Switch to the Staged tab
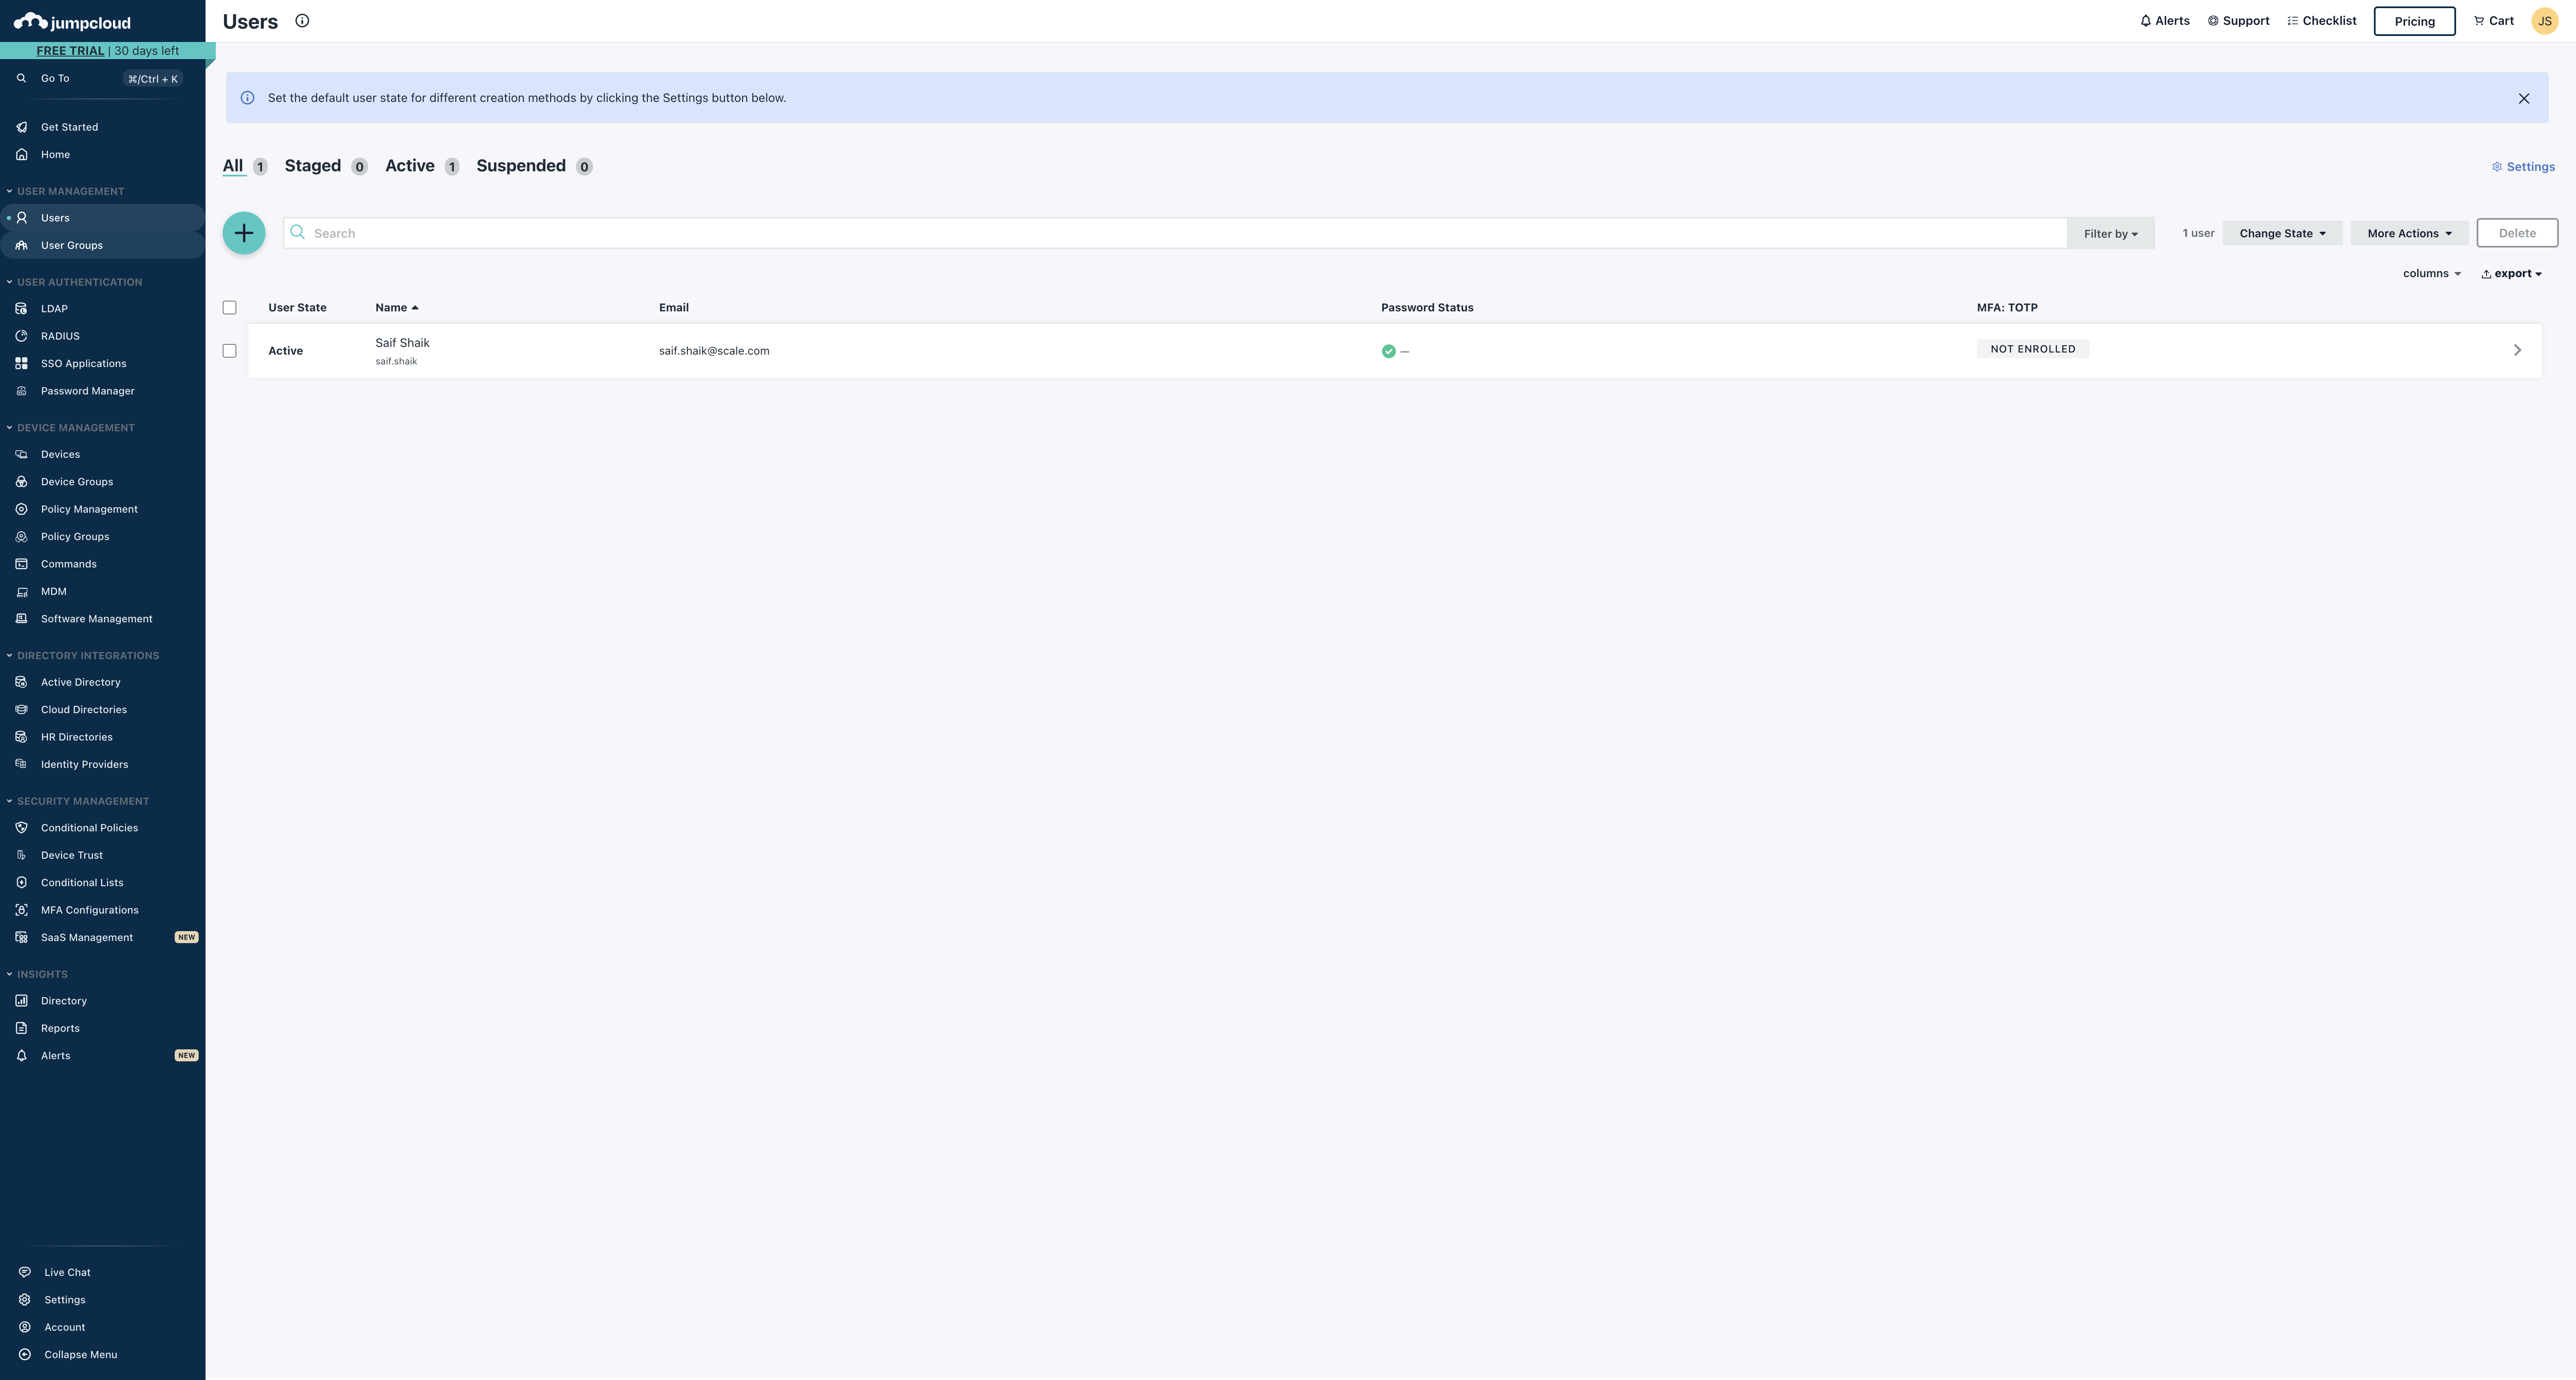The height and width of the screenshot is (1380, 2576). pyautogui.click(x=326, y=166)
